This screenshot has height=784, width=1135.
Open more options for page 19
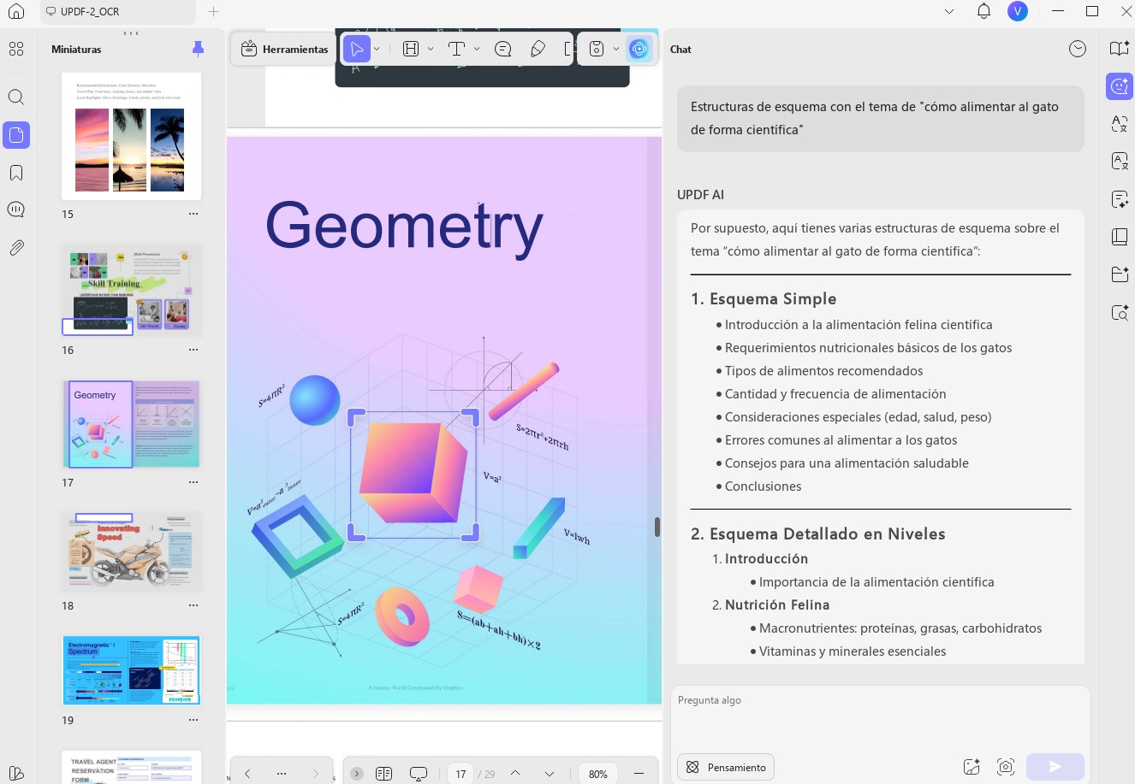193,721
